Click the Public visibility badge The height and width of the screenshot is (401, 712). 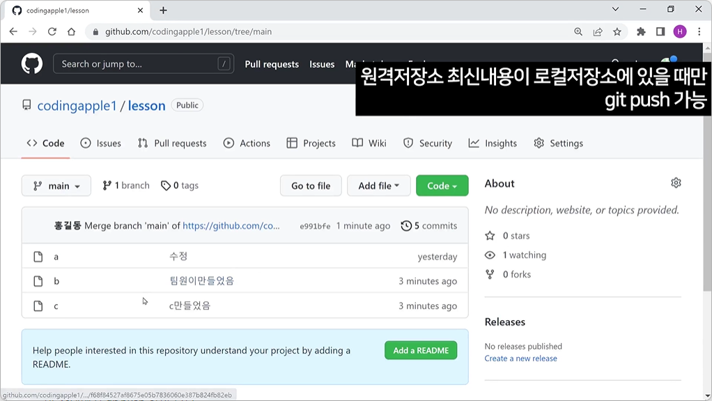click(187, 105)
